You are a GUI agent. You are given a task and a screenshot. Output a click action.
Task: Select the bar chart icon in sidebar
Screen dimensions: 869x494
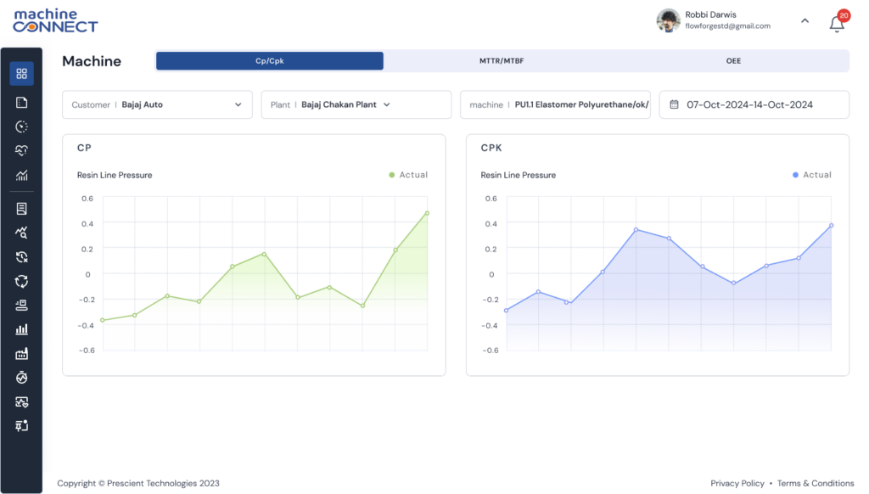(21, 328)
